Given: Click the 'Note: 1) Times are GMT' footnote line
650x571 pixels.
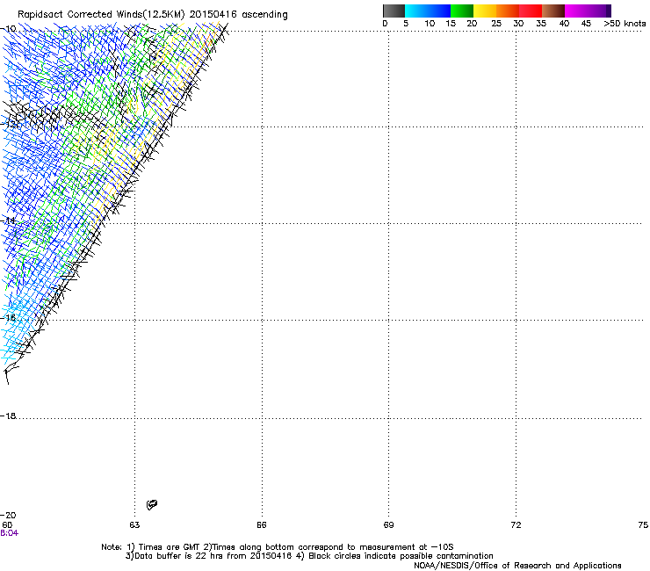Looking at the screenshot, I should [x=277, y=547].
